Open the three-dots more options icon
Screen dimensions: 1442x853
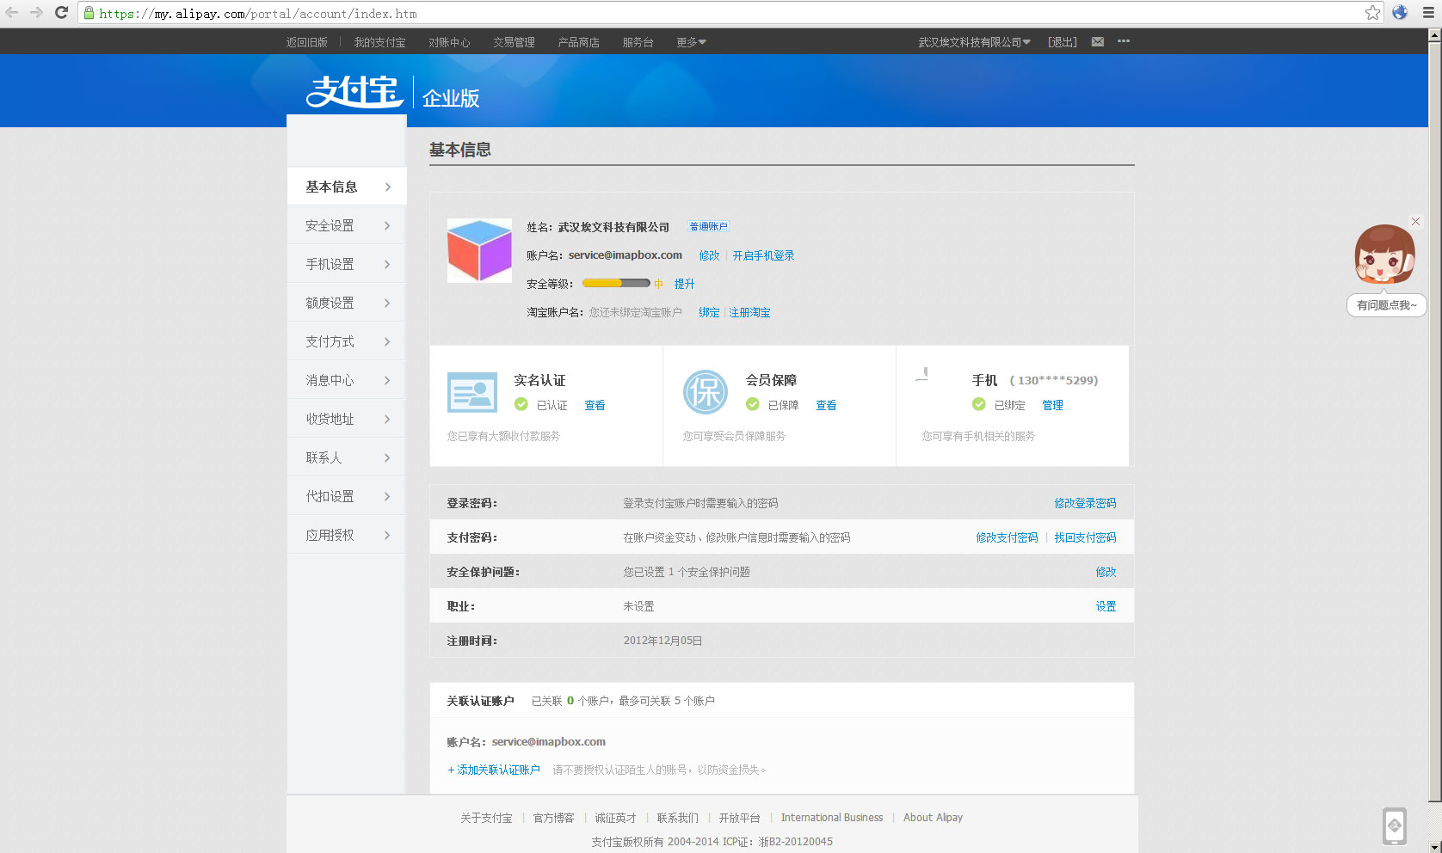(1123, 41)
